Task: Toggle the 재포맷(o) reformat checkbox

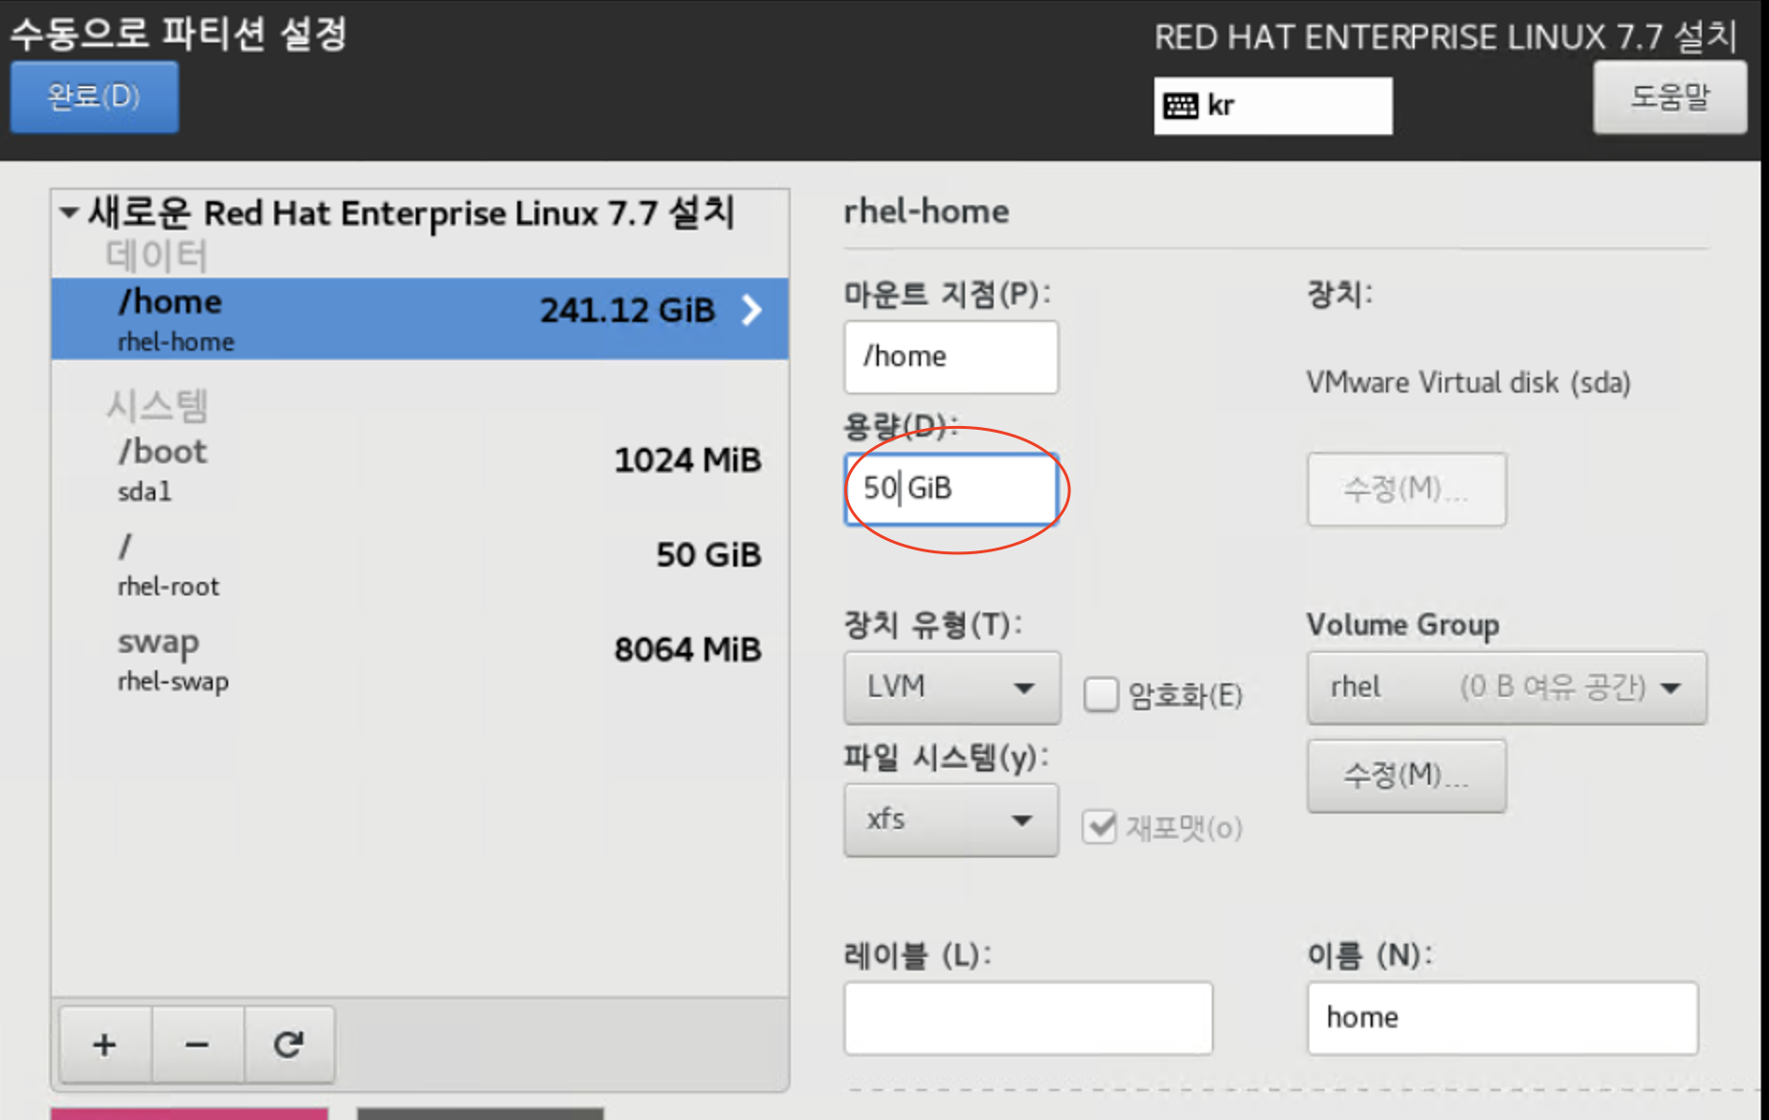Action: point(1100,826)
